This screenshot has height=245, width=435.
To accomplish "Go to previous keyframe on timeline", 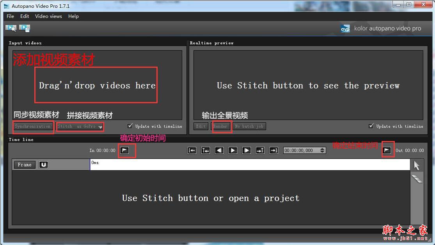I will [206, 150].
